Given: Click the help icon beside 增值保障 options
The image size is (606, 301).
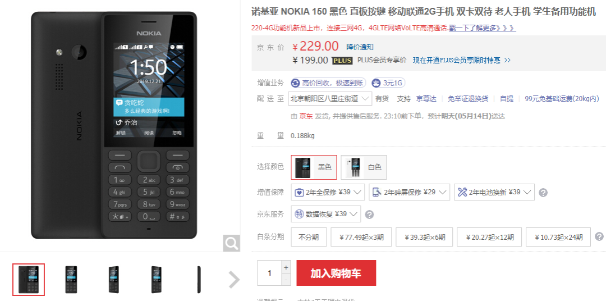Looking at the screenshot, I should pos(543,192).
